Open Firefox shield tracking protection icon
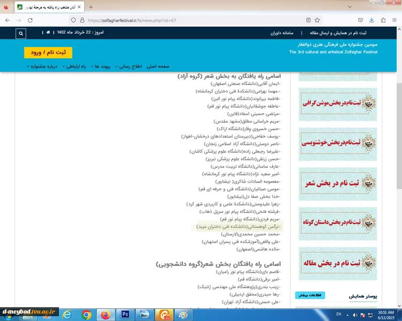 (x=73, y=20)
